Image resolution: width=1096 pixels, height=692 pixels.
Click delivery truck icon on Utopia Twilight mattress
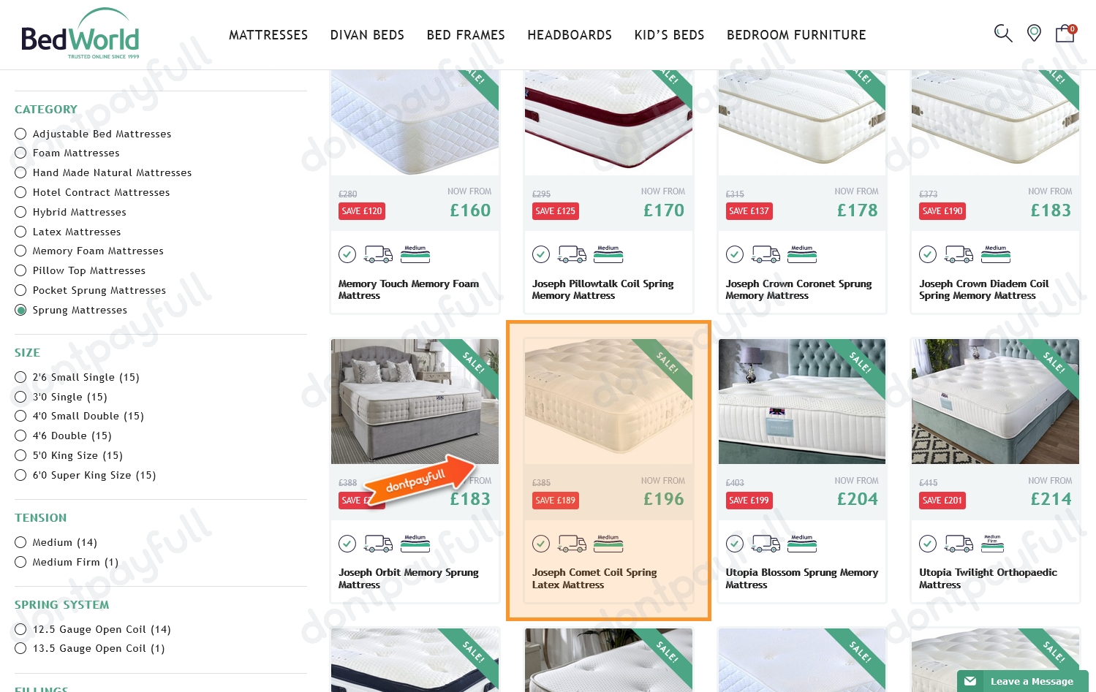click(x=959, y=544)
